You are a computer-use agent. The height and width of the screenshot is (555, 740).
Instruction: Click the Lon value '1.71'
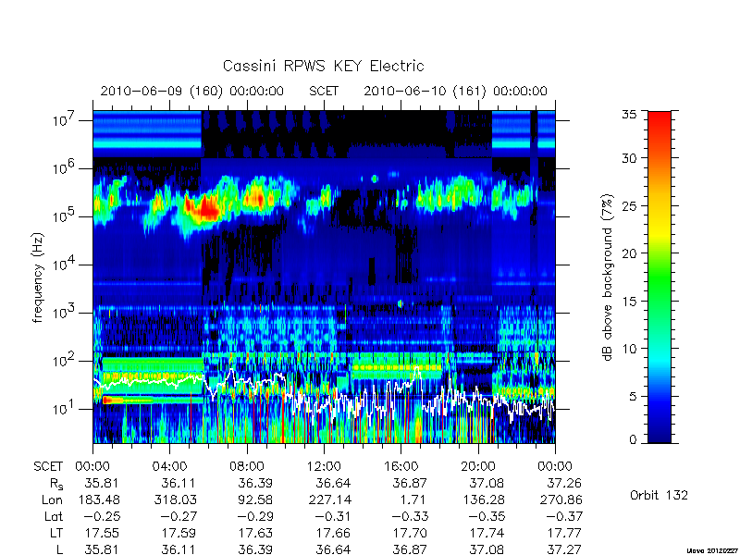click(413, 499)
